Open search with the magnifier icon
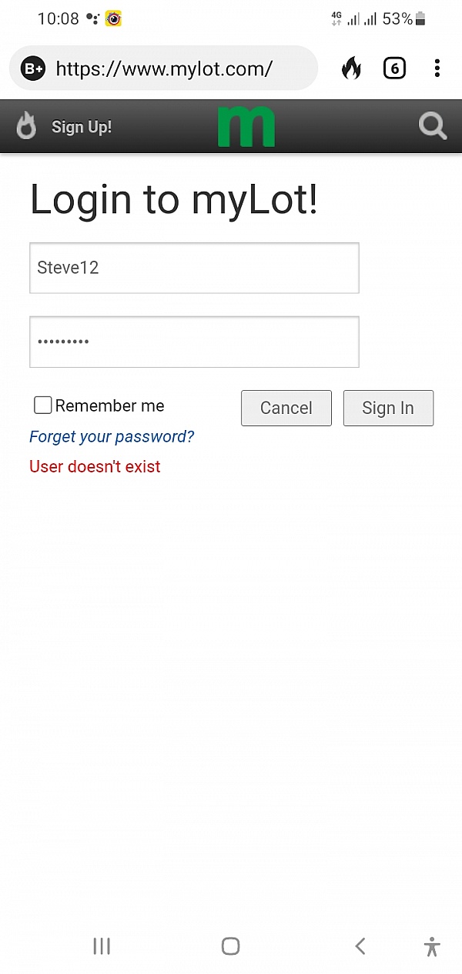The width and height of the screenshot is (462, 974). point(432,126)
